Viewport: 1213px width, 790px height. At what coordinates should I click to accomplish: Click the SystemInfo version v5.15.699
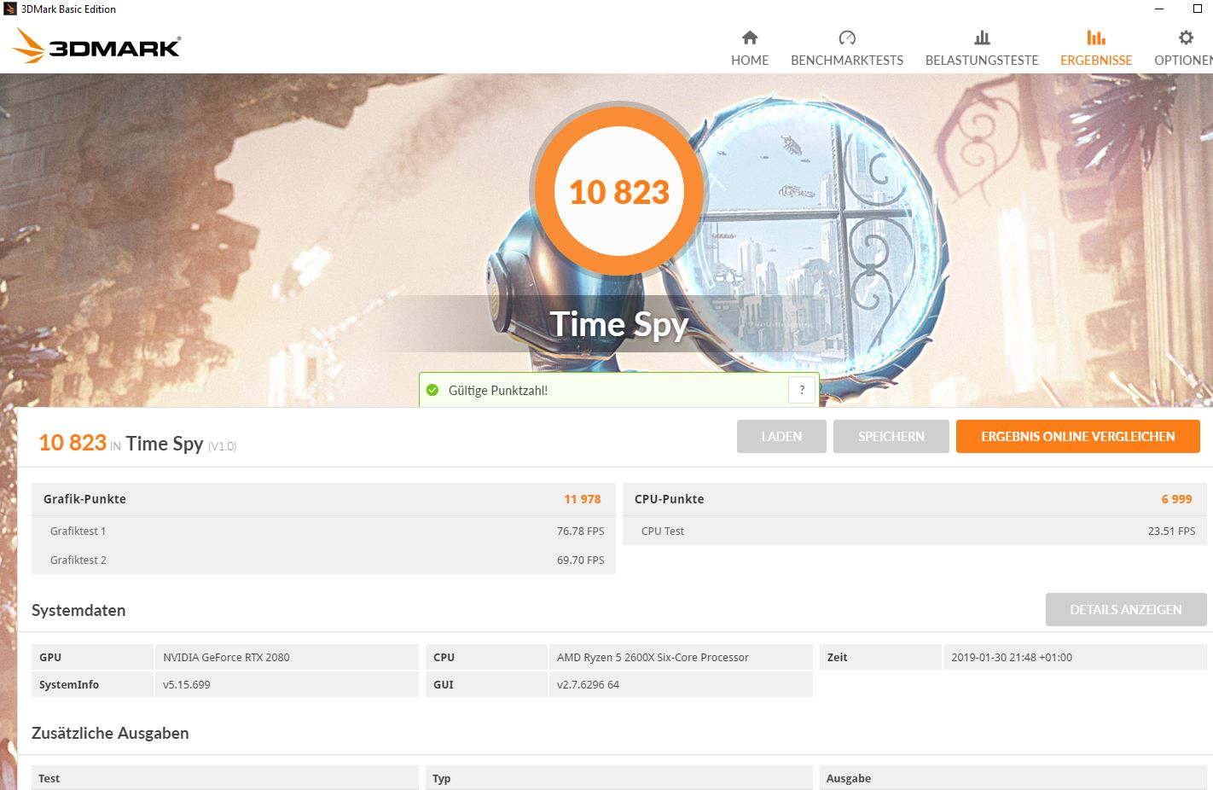186,684
